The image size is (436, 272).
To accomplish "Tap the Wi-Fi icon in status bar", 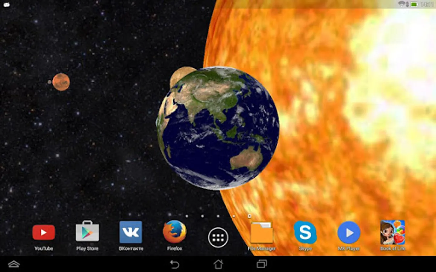I will [402, 4].
